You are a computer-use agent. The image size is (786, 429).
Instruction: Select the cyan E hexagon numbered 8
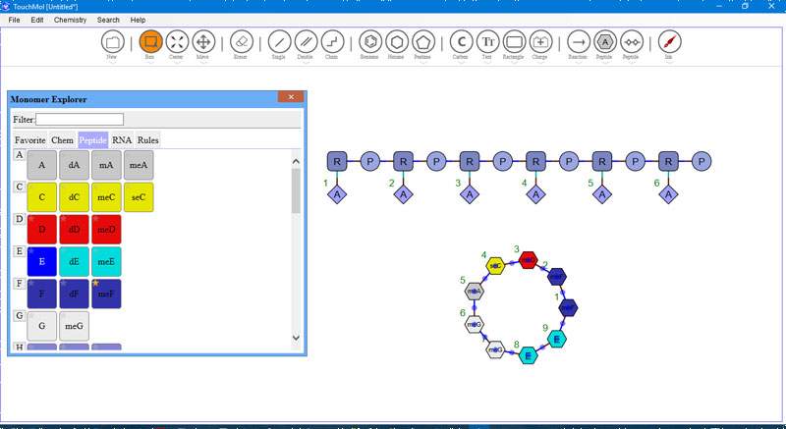528,356
